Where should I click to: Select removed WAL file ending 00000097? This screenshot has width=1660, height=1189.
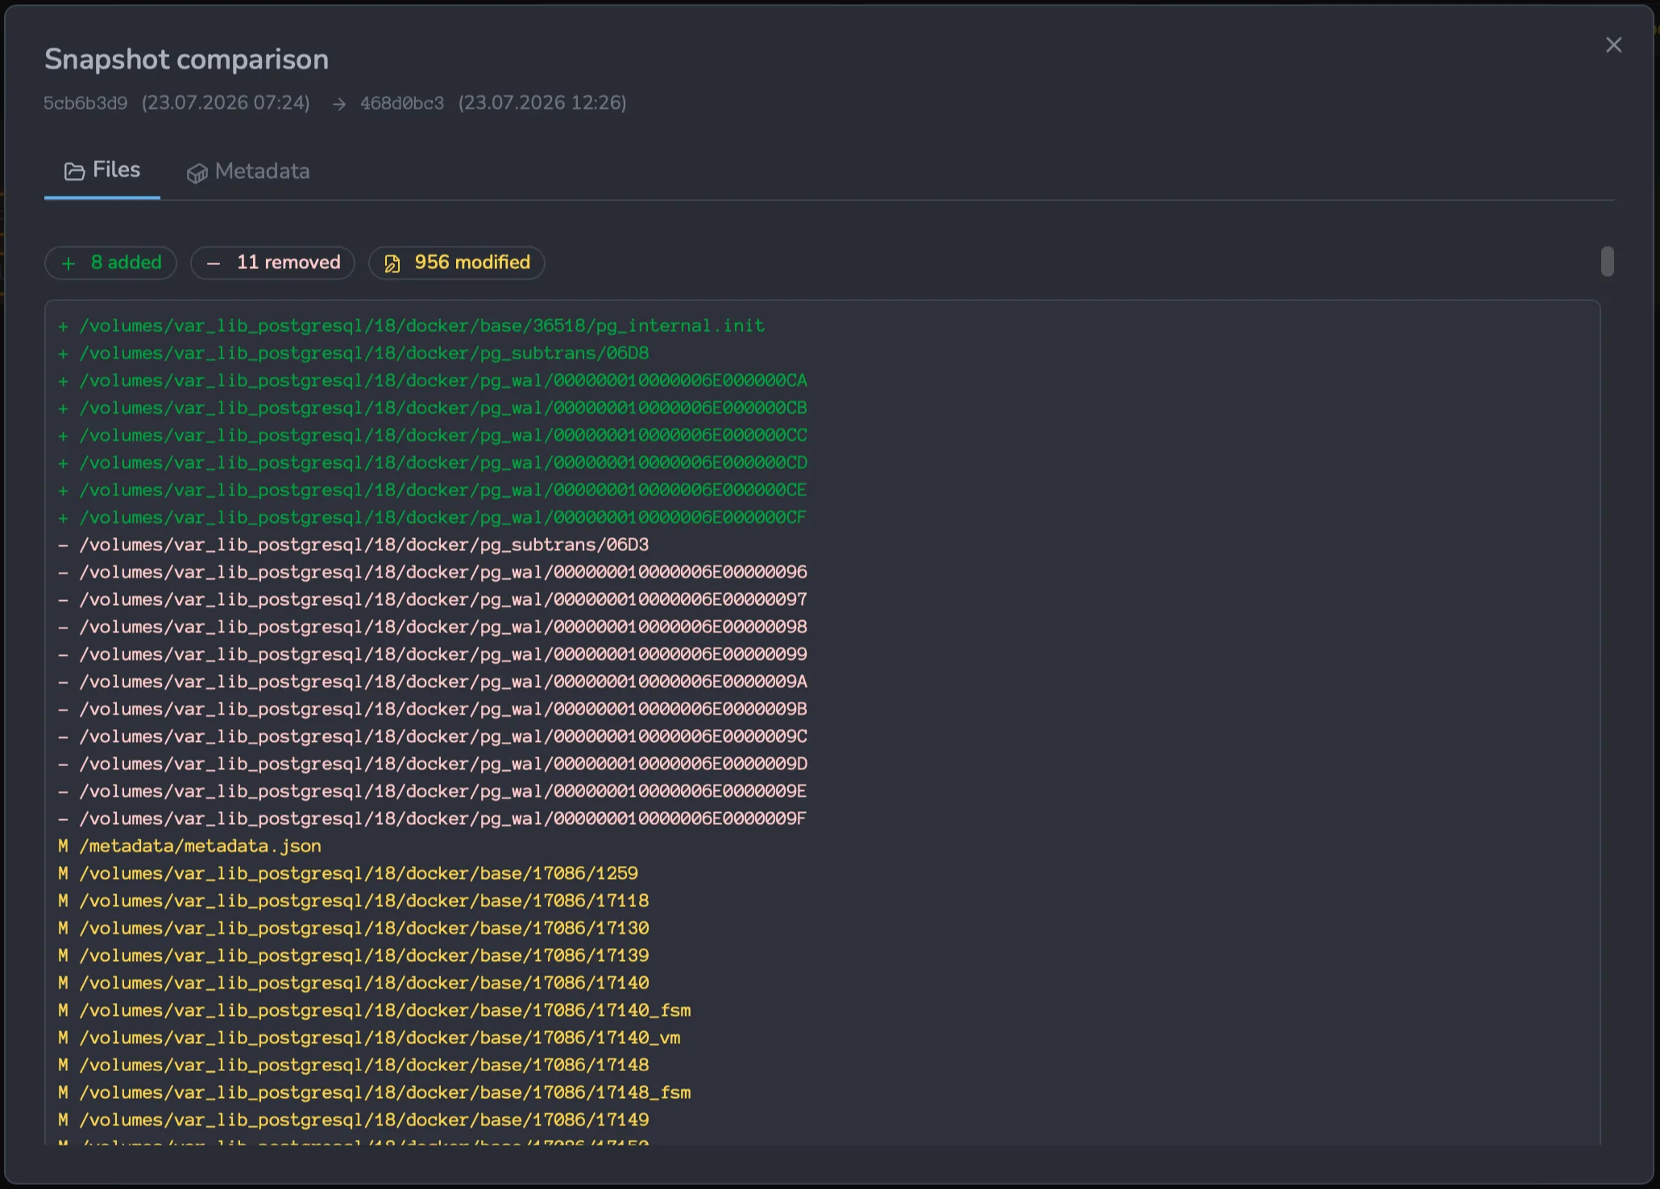(433, 600)
